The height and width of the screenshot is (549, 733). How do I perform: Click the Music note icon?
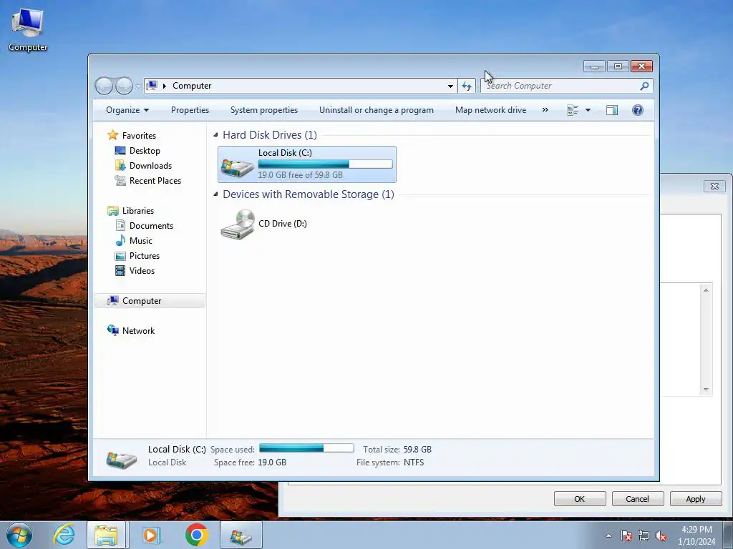120,241
